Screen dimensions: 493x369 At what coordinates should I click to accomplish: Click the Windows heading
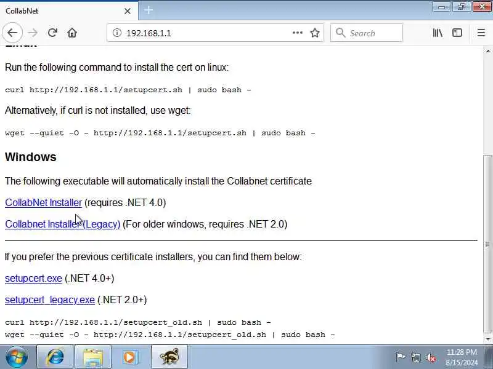[30, 157]
